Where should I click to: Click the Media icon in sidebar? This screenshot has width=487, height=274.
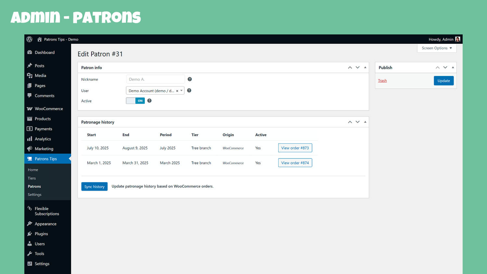pos(30,76)
